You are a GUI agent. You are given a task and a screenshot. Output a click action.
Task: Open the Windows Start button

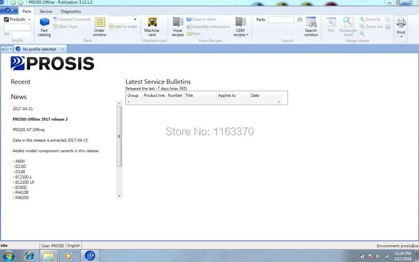click(8, 256)
